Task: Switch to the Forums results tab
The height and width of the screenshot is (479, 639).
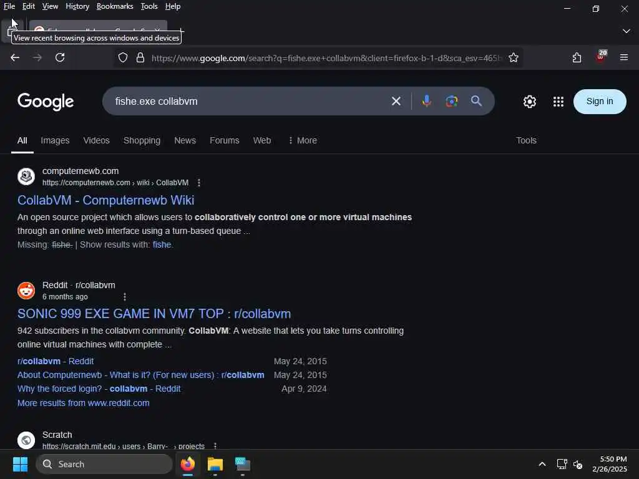Action: 225,140
